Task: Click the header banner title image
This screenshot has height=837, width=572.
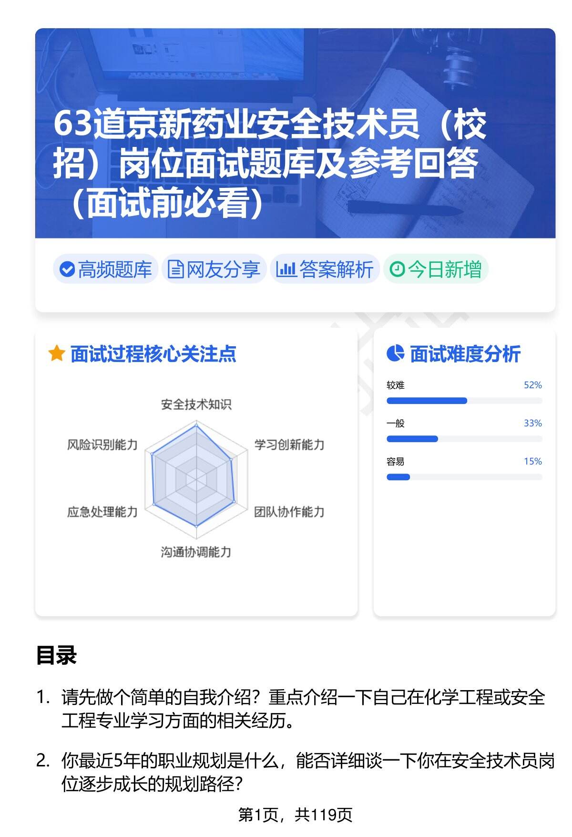Action: (x=295, y=134)
